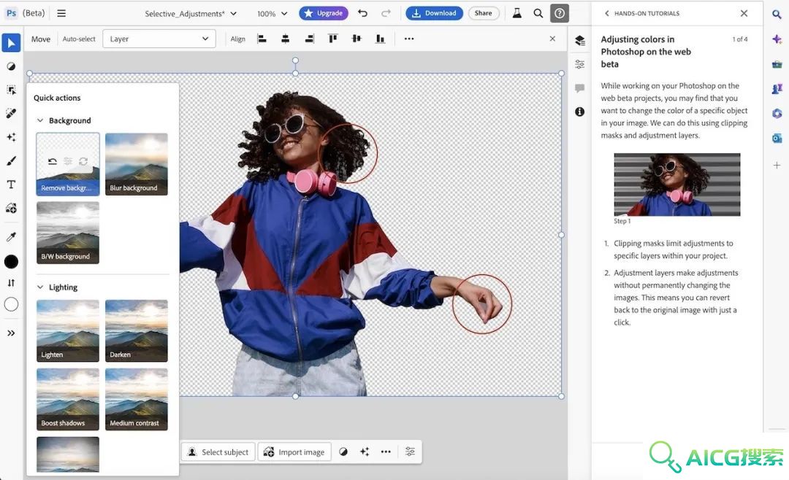Screen dimensions: 789x480
Task: Select the Eyedropper tool
Action: click(11, 237)
